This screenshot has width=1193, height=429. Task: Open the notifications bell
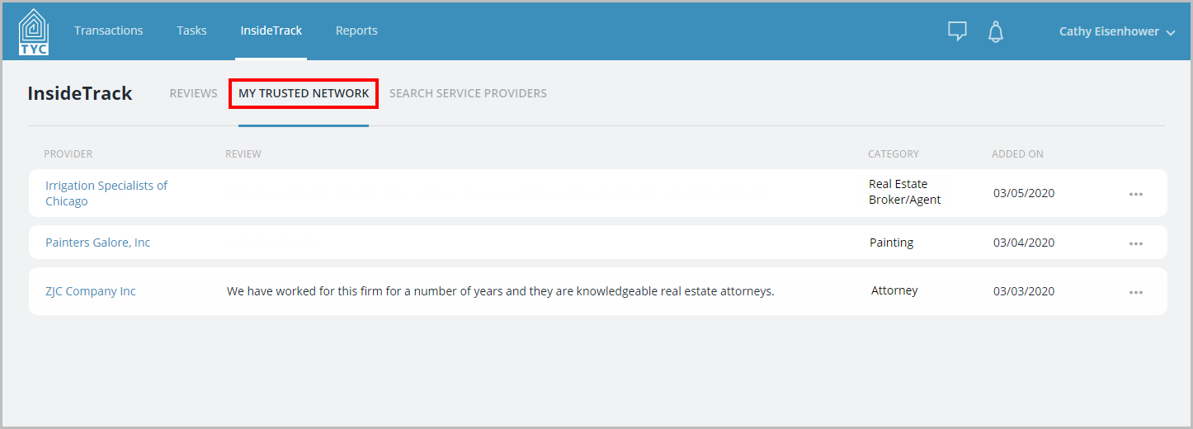pos(996,31)
